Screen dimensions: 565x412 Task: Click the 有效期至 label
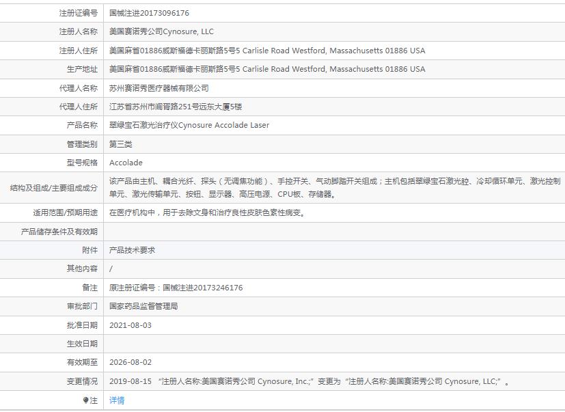point(82,362)
